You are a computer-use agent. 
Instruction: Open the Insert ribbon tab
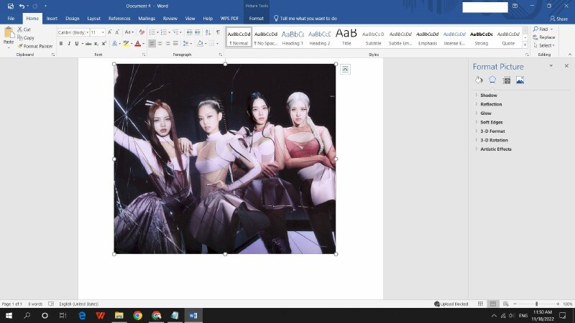point(52,18)
